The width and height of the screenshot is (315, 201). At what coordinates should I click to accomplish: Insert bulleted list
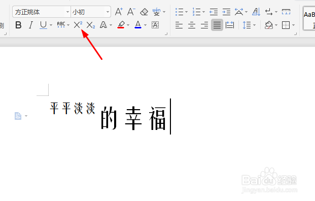tap(179, 12)
